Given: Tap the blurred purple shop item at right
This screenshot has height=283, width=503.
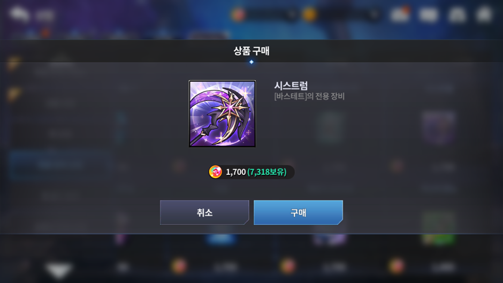Looking at the screenshot, I should (439, 128).
